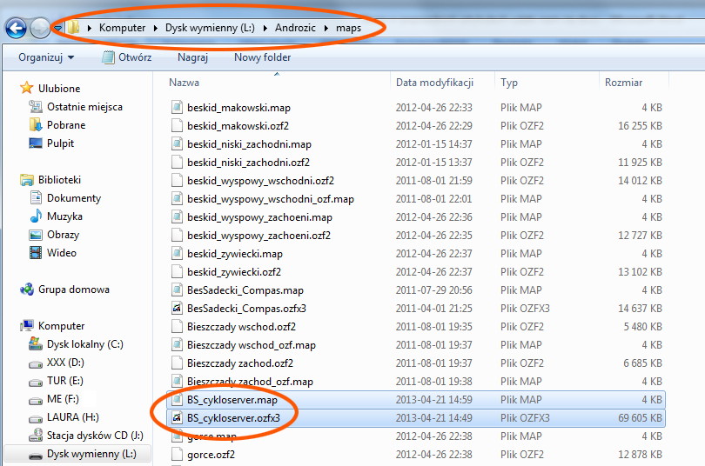Click file name Bieszczady zachod_ozf.map
The width and height of the screenshot is (705, 466).
(250, 381)
